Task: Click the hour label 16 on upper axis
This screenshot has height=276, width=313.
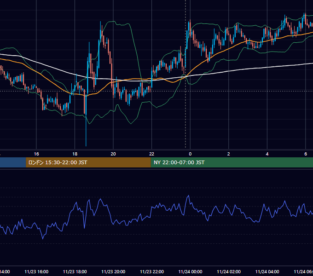Action: tap(36, 154)
